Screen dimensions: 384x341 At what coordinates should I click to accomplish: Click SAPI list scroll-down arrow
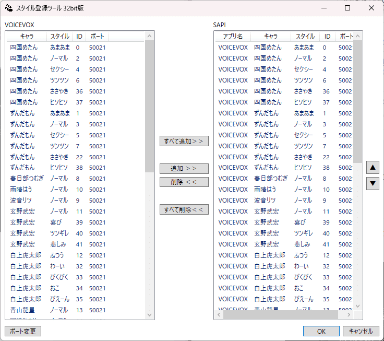point(357,306)
